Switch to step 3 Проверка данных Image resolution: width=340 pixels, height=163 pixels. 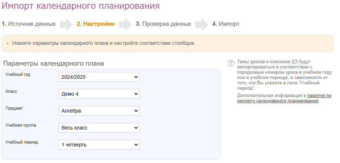point(163,24)
